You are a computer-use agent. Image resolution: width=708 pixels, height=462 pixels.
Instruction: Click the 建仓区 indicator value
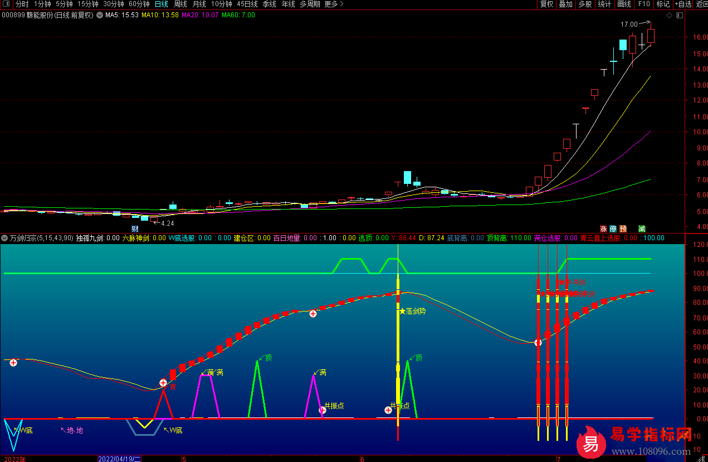pyautogui.click(x=252, y=238)
